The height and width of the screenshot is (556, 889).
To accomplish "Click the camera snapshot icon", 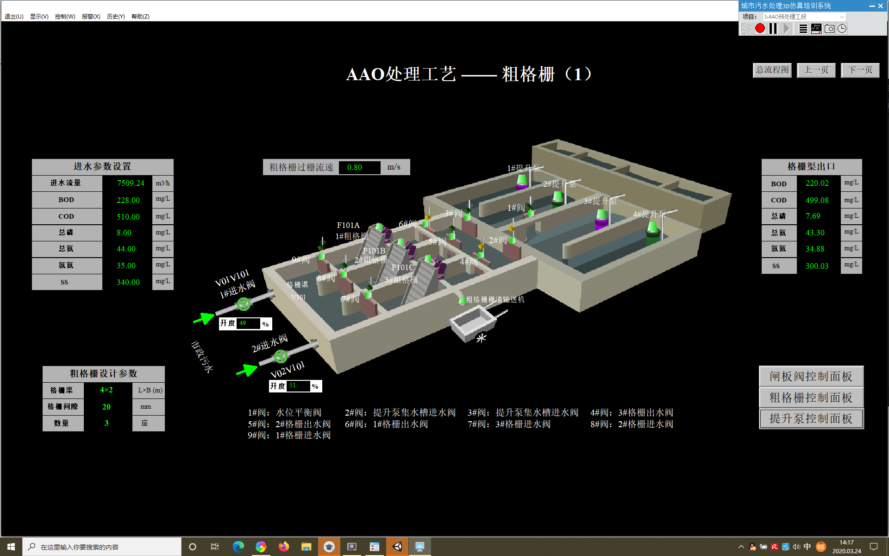I will tap(829, 29).
